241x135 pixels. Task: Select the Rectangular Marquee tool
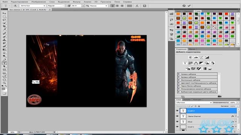coord(4,16)
